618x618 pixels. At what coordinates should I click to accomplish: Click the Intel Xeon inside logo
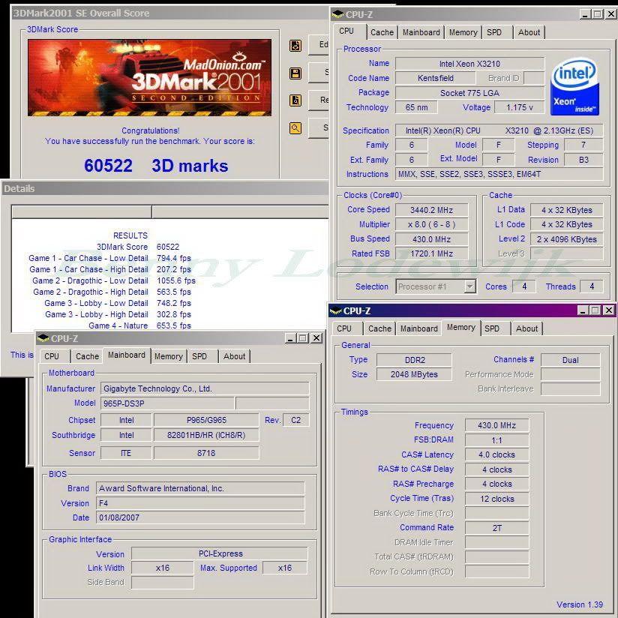click(x=574, y=87)
